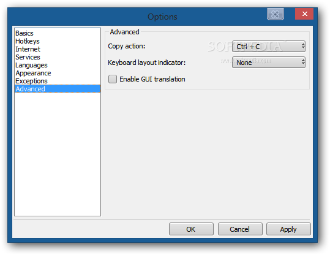Click the grid icon in the title bar

276,14
